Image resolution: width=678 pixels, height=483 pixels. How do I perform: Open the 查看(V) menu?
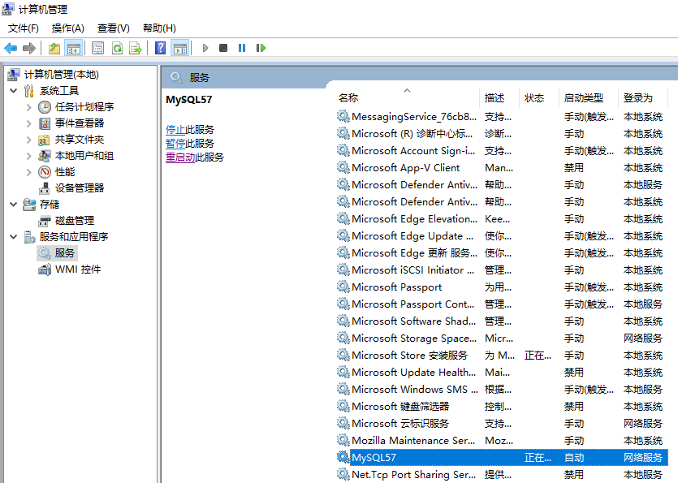pos(114,28)
